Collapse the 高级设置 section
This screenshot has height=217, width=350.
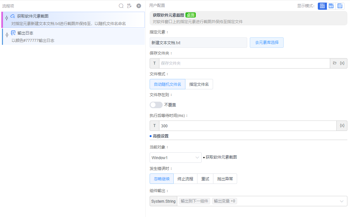[x=159, y=136]
